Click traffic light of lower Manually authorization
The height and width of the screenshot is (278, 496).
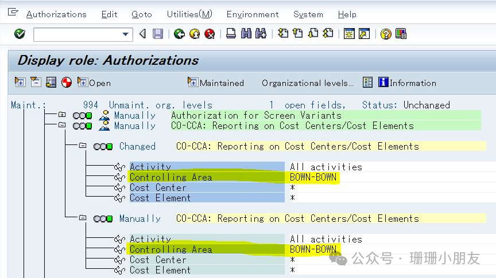103,219
